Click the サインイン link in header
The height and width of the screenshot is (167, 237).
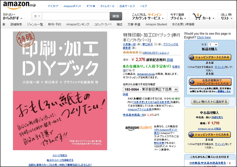click(x=154, y=14)
